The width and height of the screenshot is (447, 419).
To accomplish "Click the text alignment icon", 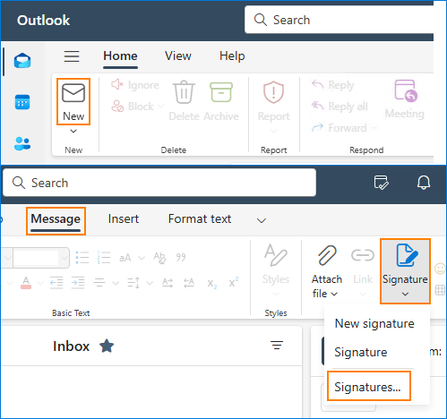I will coord(99,282).
